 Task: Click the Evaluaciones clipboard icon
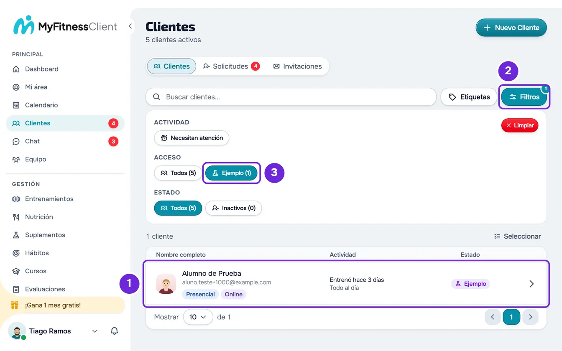coord(16,289)
